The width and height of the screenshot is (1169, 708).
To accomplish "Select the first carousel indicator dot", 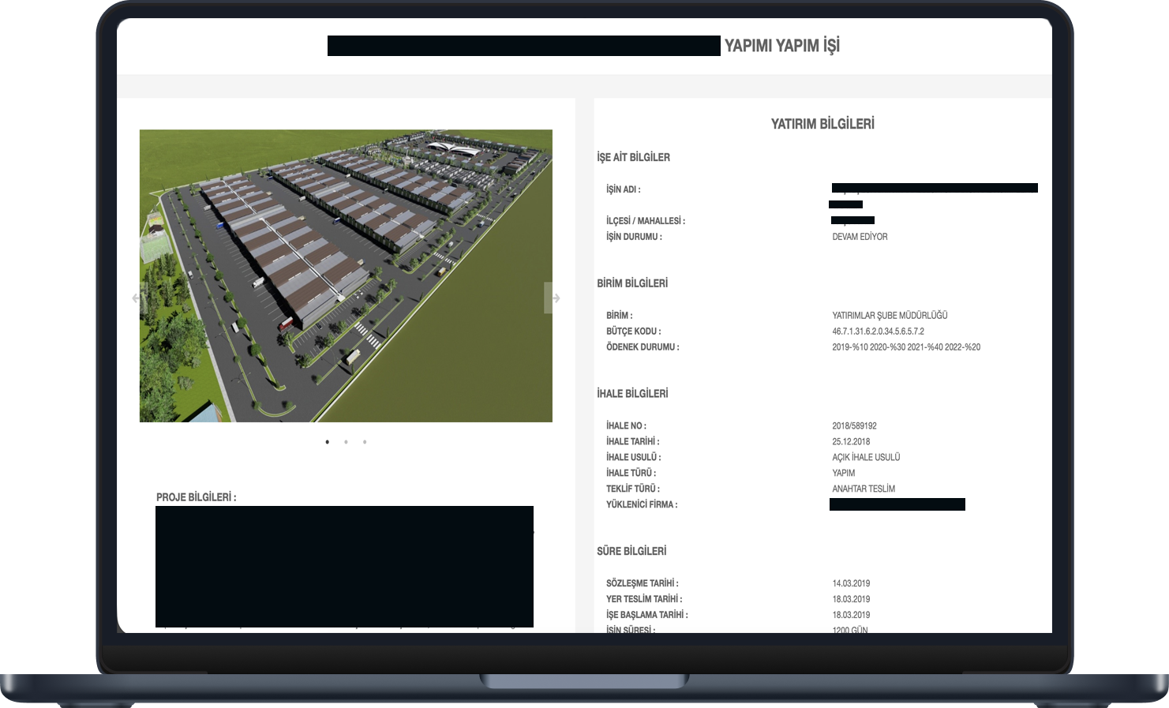I will (x=328, y=442).
